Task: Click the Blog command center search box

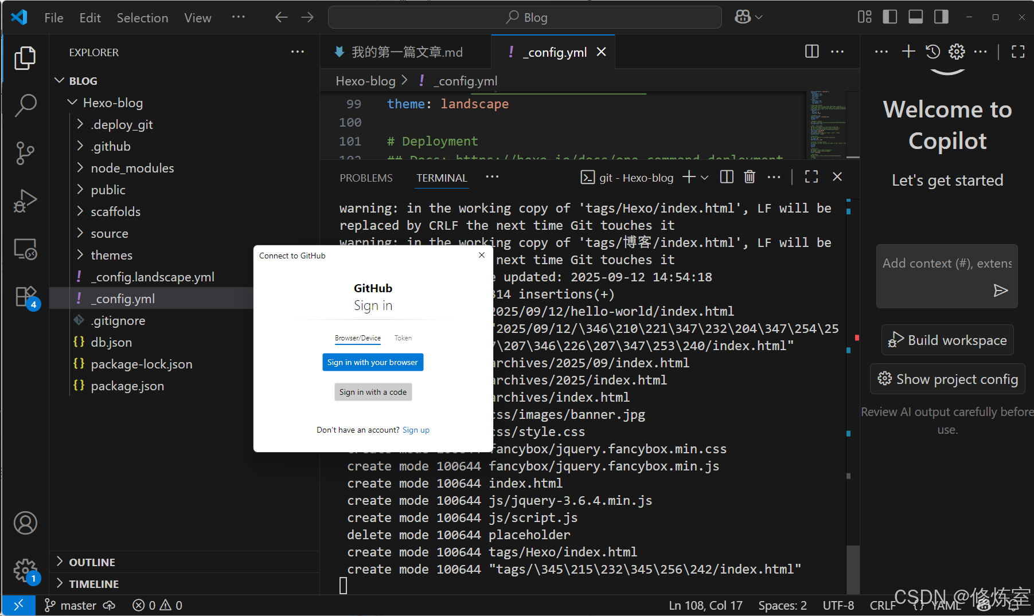Action: (525, 17)
